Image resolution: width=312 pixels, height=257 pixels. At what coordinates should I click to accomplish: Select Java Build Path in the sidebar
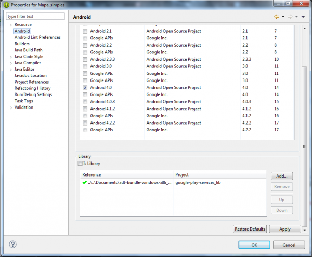point(29,50)
